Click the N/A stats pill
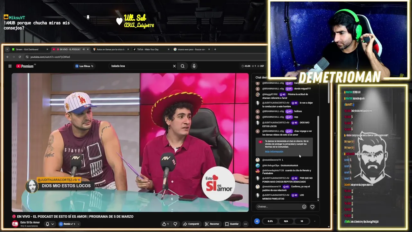 [x=286, y=221]
